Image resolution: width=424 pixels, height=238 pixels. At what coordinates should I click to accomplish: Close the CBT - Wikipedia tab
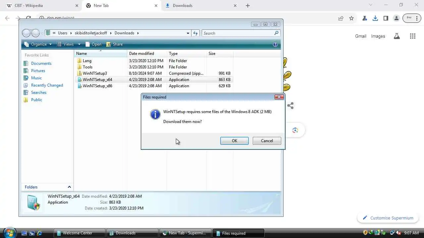(77, 6)
